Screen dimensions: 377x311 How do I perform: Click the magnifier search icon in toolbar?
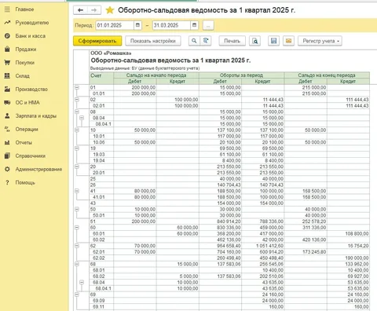coord(194,41)
